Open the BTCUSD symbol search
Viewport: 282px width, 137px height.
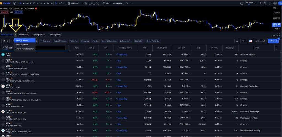[5, 3]
